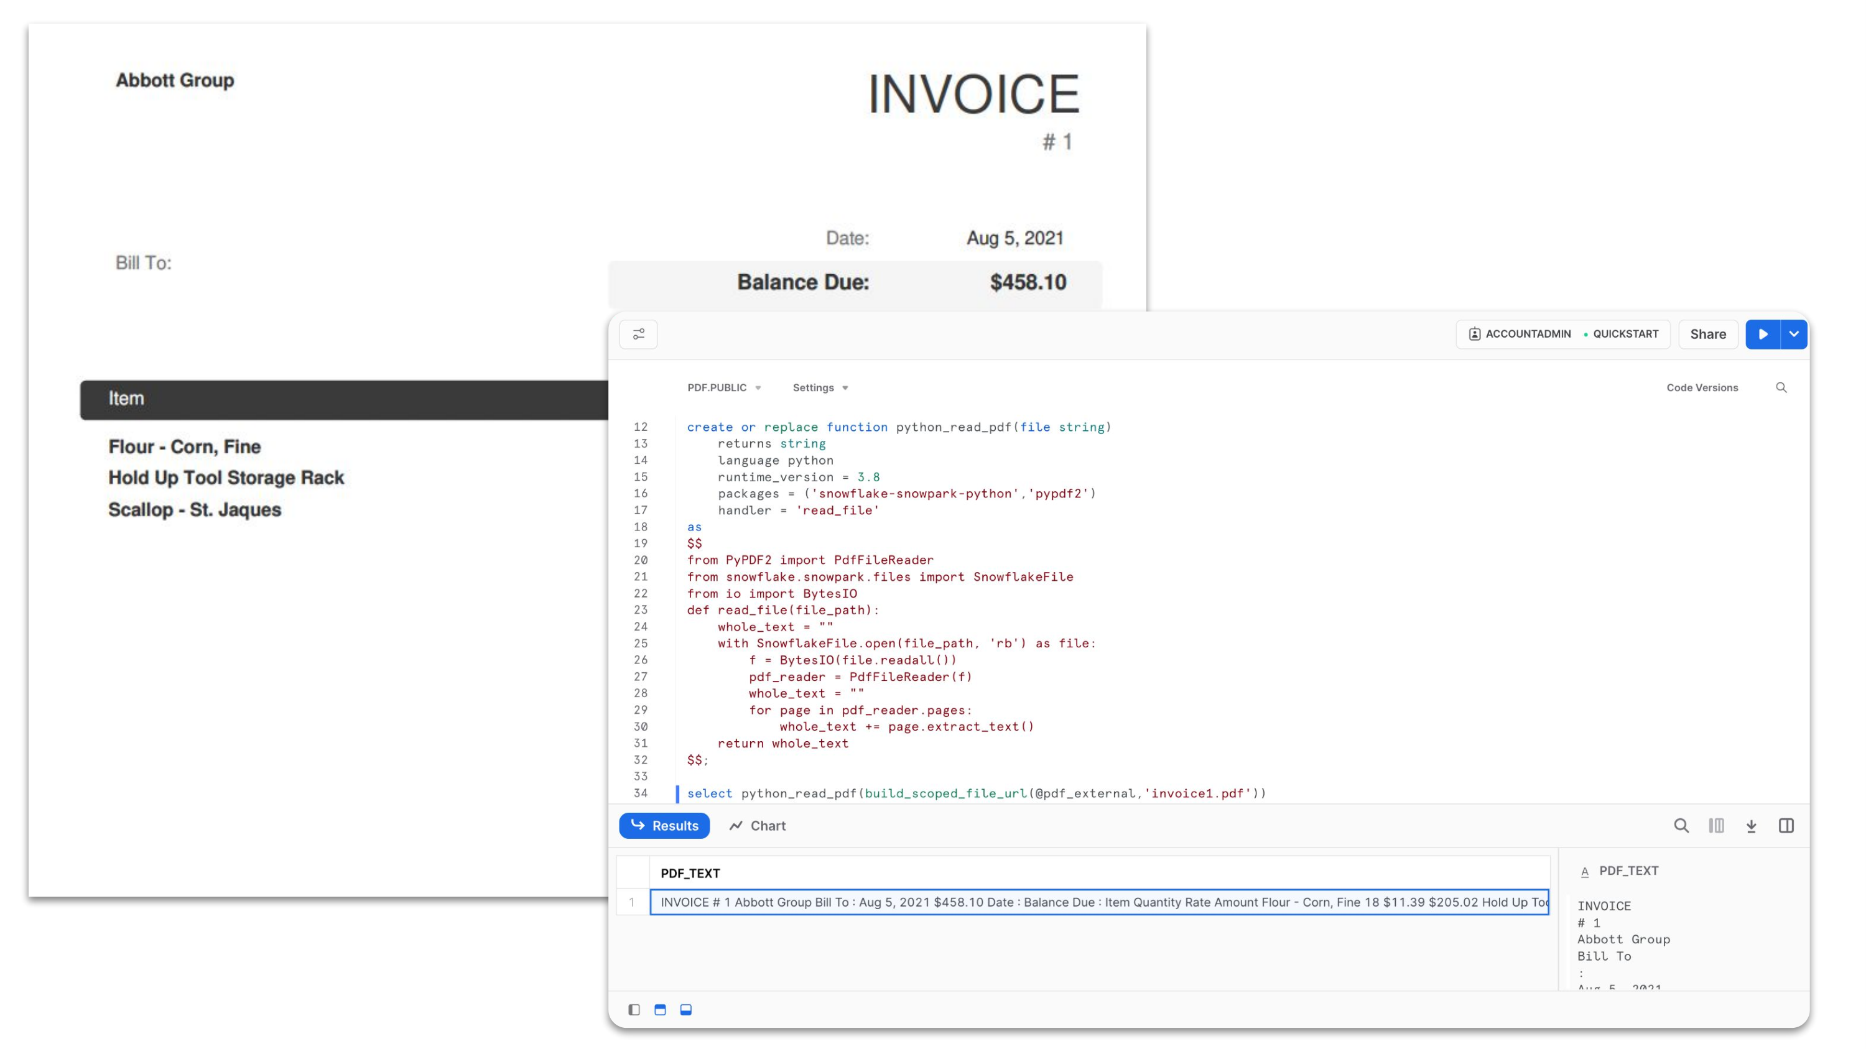Toggle the left sidebar panel icon
1866x1049 pixels.
(x=634, y=1009)
